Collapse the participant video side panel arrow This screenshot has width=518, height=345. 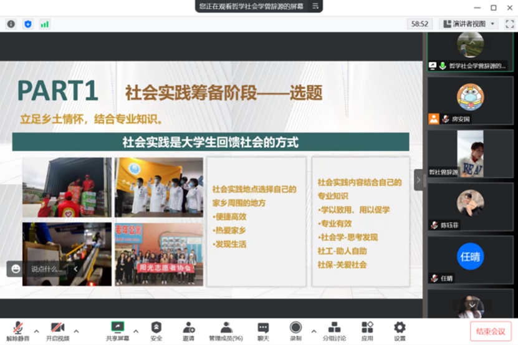(x=418, y=180)
